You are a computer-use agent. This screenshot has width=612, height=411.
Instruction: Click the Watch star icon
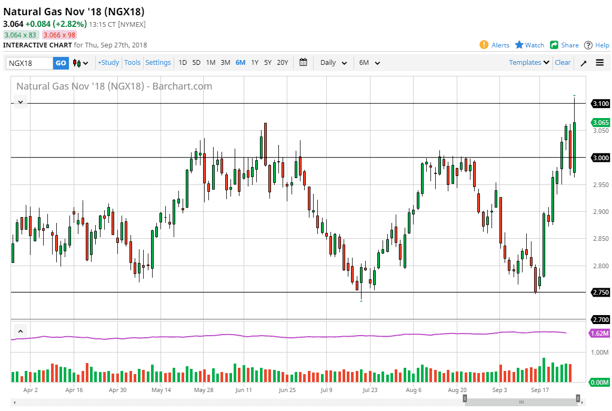click(x=519, y=45)
